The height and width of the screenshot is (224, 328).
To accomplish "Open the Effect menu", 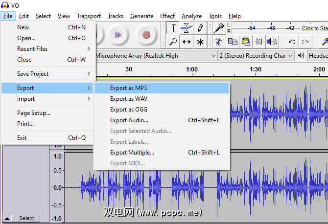I will (x=167, y=16).
